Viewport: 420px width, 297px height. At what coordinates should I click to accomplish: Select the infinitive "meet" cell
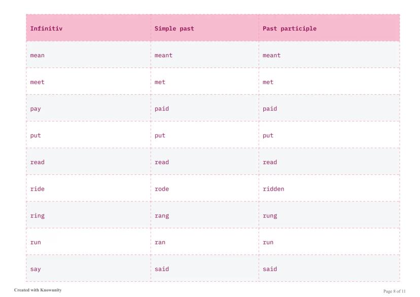[38, 82]
